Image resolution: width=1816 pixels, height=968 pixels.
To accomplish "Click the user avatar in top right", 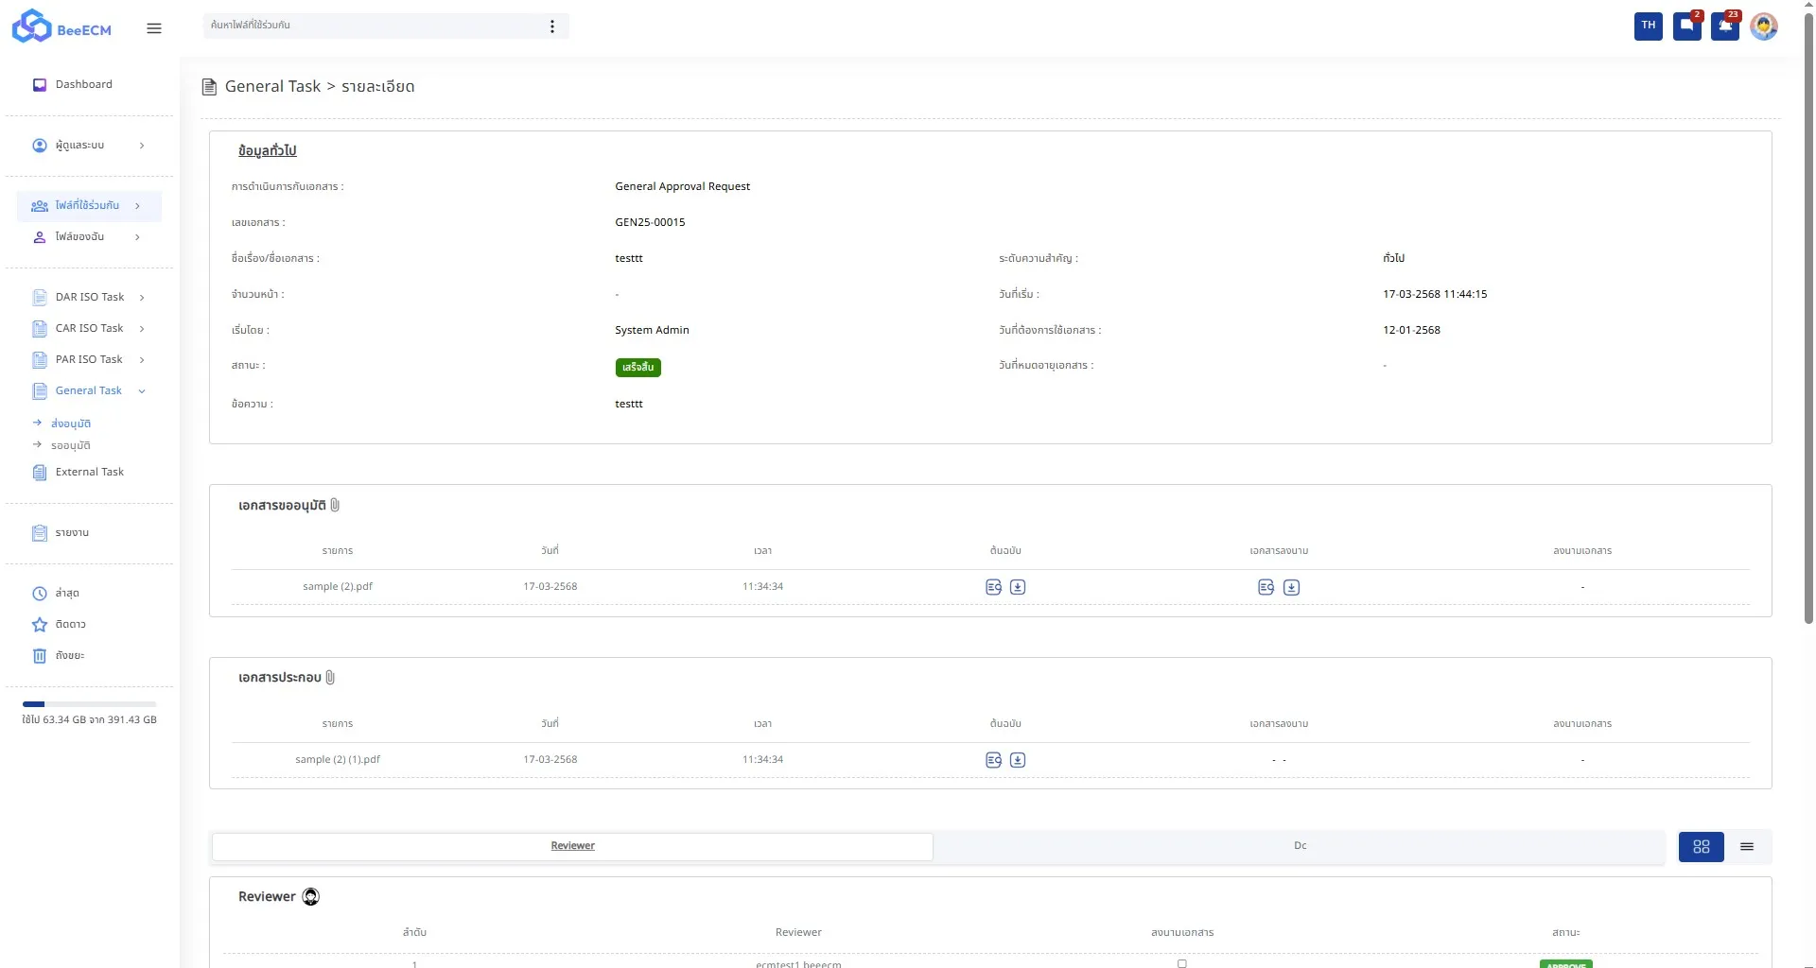I will point(1763,26).
